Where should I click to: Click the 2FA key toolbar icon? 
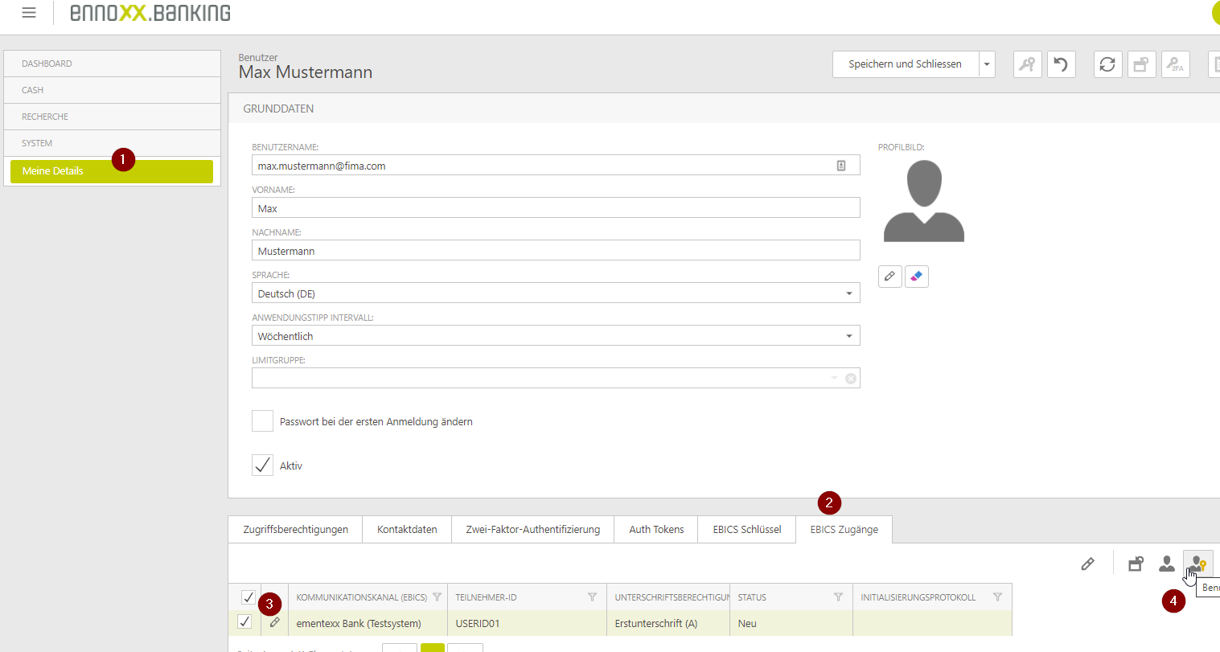[1175, 64]
